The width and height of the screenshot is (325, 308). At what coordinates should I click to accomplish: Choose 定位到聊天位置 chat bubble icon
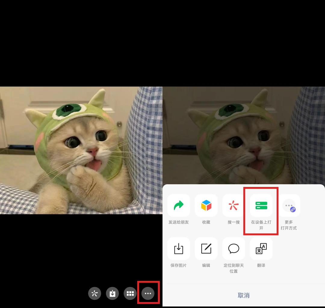click(234, 249)
